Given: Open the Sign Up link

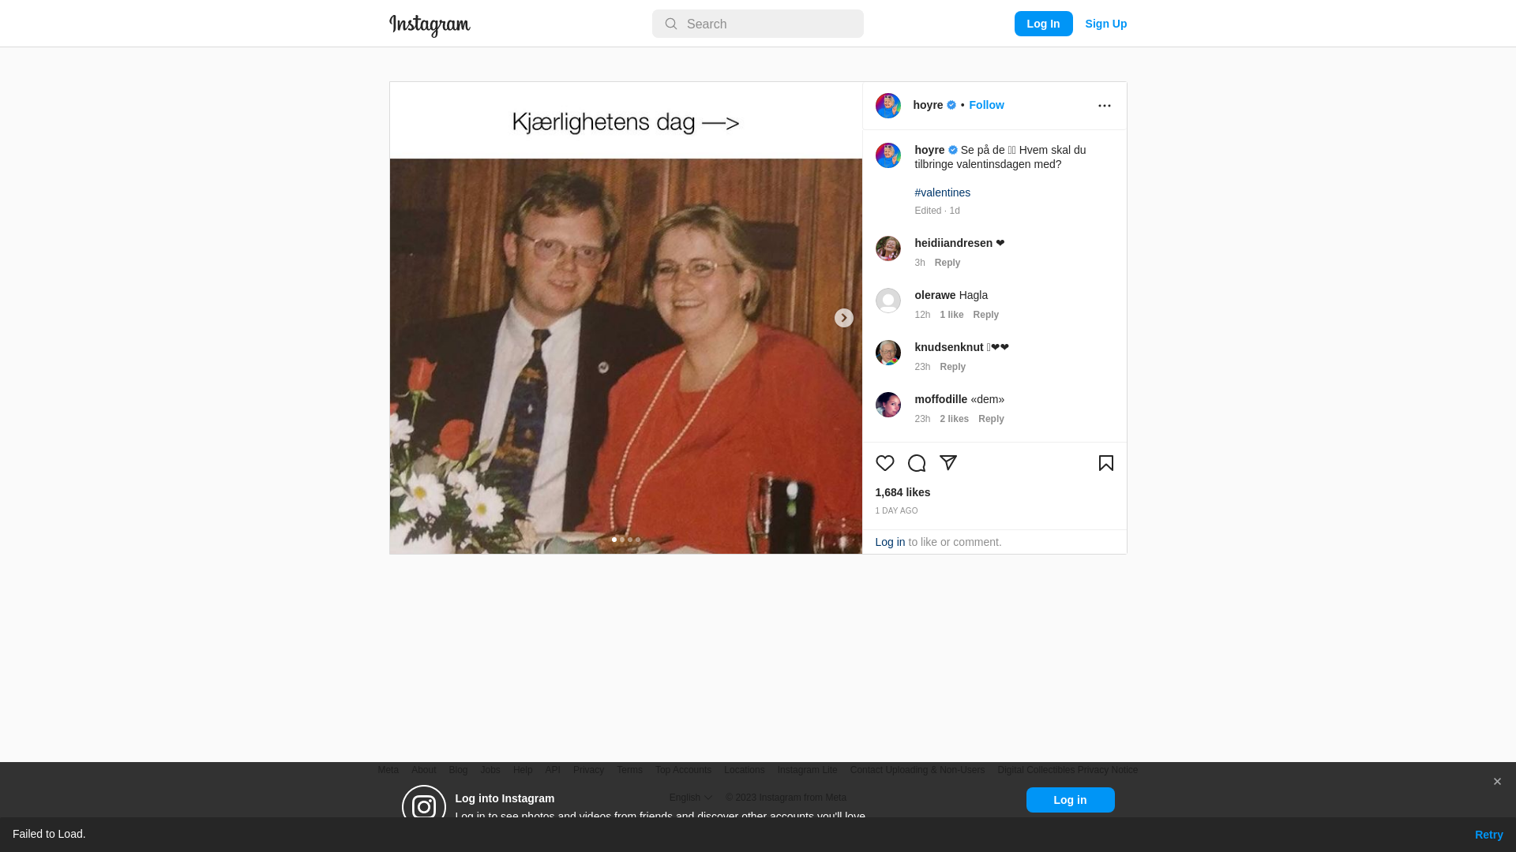Looking at the screenshot, I should (x=1105, y=24).
